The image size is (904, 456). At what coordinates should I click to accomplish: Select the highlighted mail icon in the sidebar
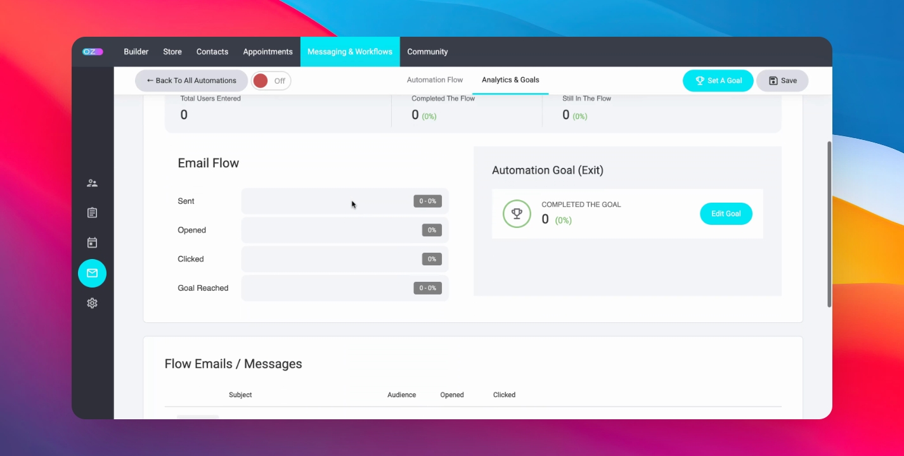coord(93,273)
